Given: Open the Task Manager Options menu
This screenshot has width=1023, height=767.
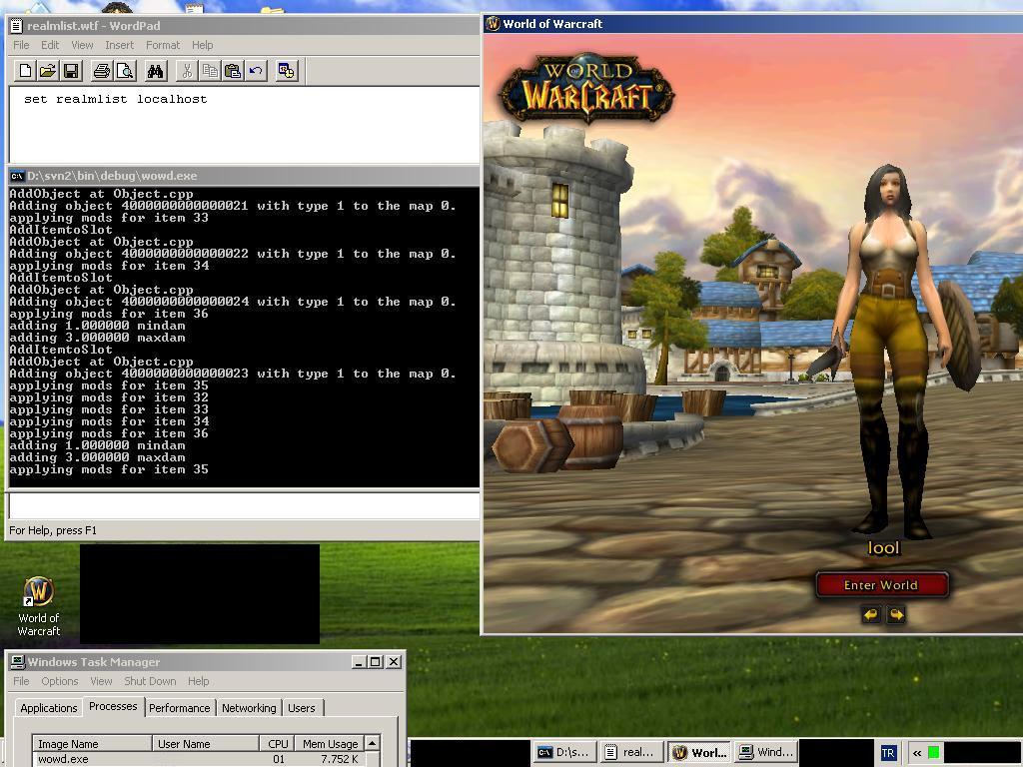Looking at the screenshot, I should 59,681.
